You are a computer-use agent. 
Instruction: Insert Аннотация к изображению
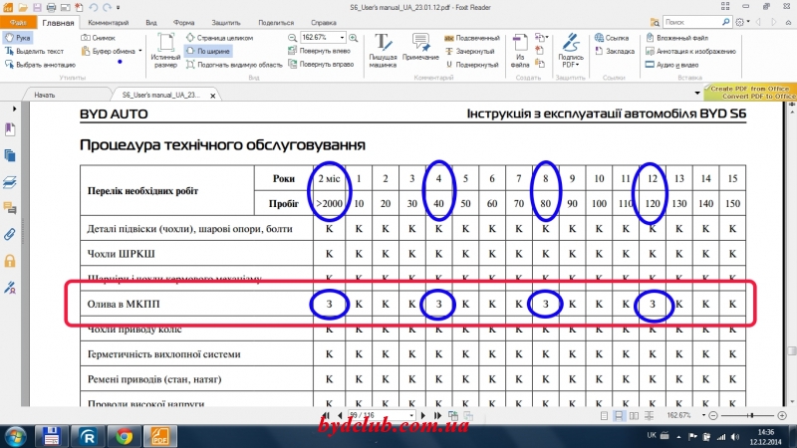click(690, 52)
